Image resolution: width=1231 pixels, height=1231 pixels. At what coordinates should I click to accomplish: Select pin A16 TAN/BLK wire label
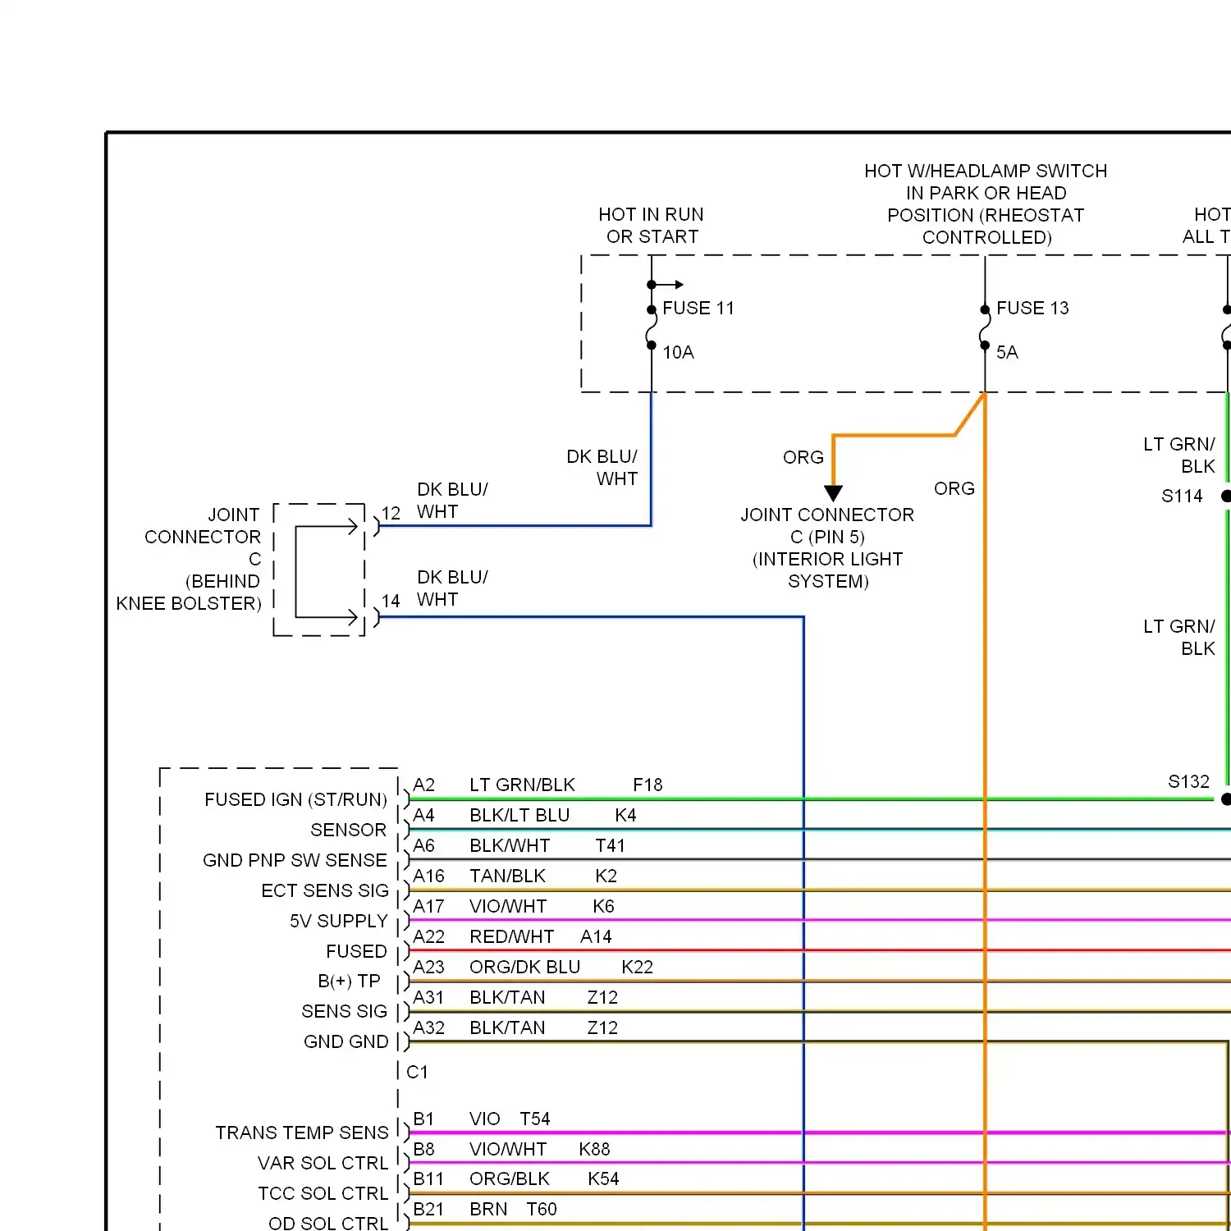(x=507, y=876)
